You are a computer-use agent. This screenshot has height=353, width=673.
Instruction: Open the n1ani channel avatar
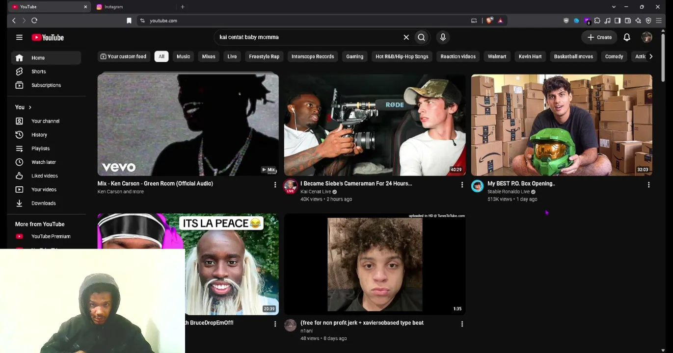(x=290, y=325)
